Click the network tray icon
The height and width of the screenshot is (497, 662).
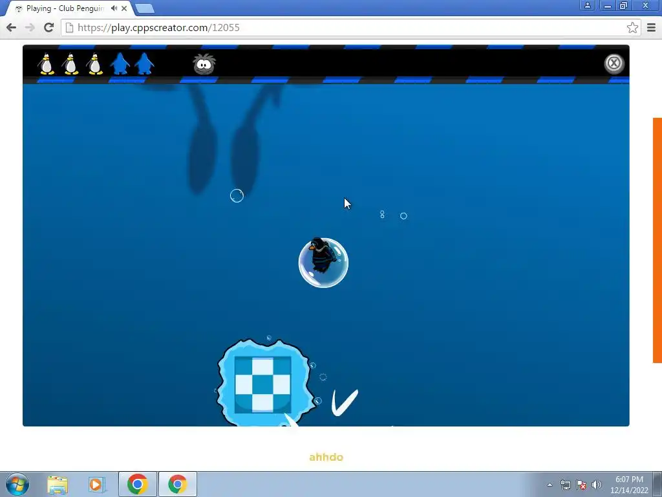click(565, 485)
